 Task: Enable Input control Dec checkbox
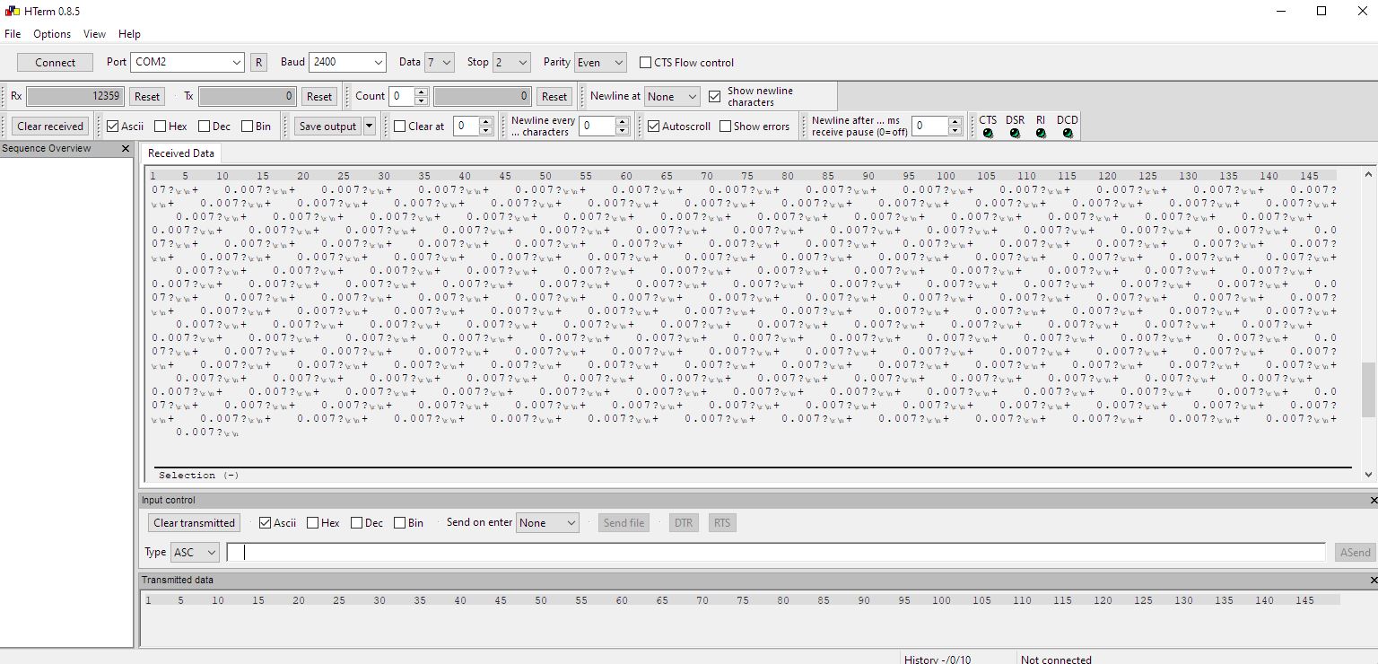pos(356,523)
